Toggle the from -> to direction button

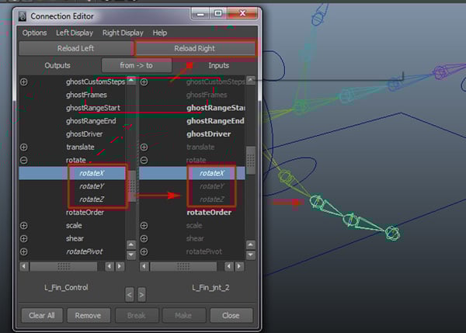click(x=137, y=65)
